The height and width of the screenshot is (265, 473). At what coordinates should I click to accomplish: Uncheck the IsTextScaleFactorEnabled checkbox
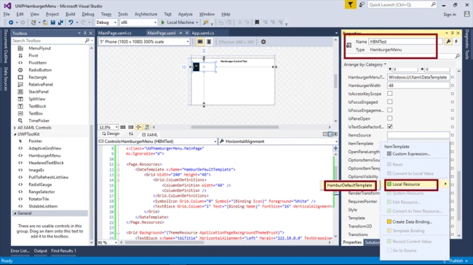(390, 126)
